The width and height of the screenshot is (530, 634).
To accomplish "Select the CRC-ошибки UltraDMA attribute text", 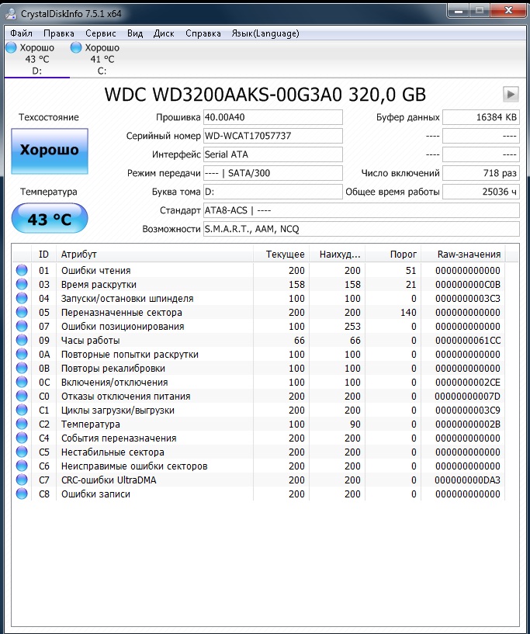I will (x=109, y=480).
